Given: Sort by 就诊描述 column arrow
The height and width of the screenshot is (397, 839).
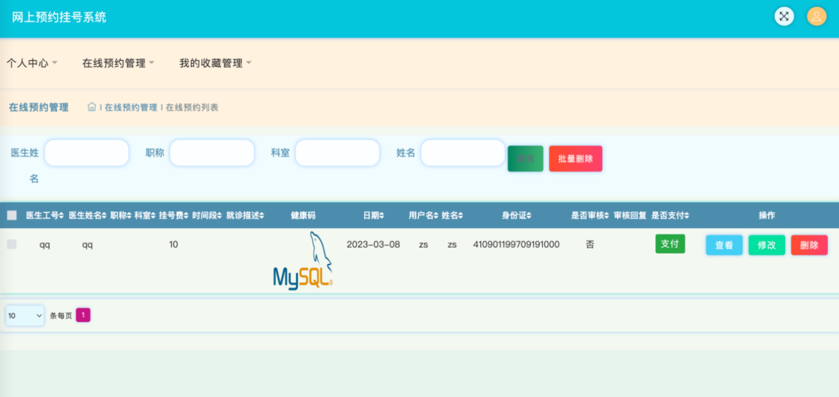Looking at the screenshot, I should [x=262, y=216].
